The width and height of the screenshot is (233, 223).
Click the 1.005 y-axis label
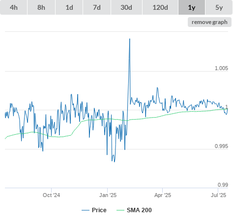click(221, 68)
